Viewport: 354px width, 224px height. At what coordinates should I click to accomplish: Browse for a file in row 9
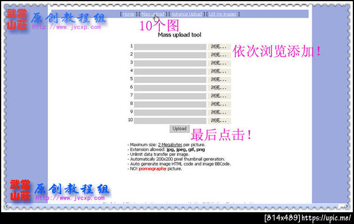pos(219,113)
